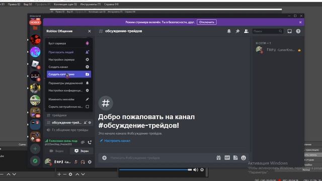Move source down with OBS sources arrow
The image size is (322, 181).
(83, 174)
